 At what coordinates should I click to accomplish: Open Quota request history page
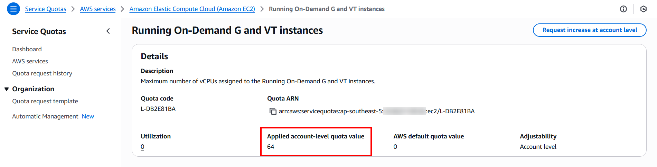pos(42,73)
